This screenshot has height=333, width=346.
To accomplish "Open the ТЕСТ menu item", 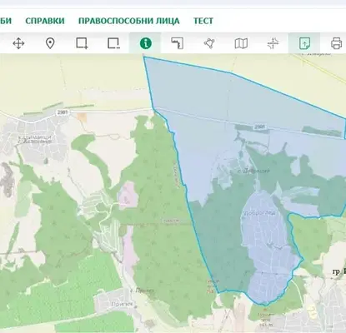I will pos(203,21).
